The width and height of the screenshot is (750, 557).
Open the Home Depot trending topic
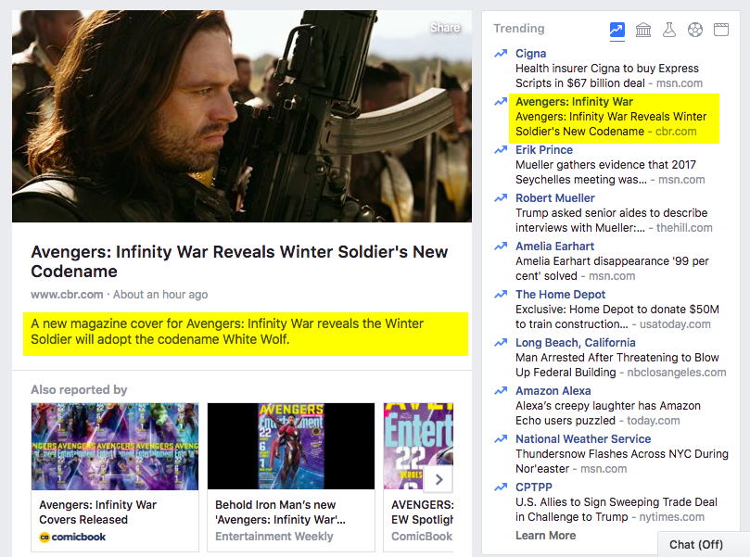[561, 295]
